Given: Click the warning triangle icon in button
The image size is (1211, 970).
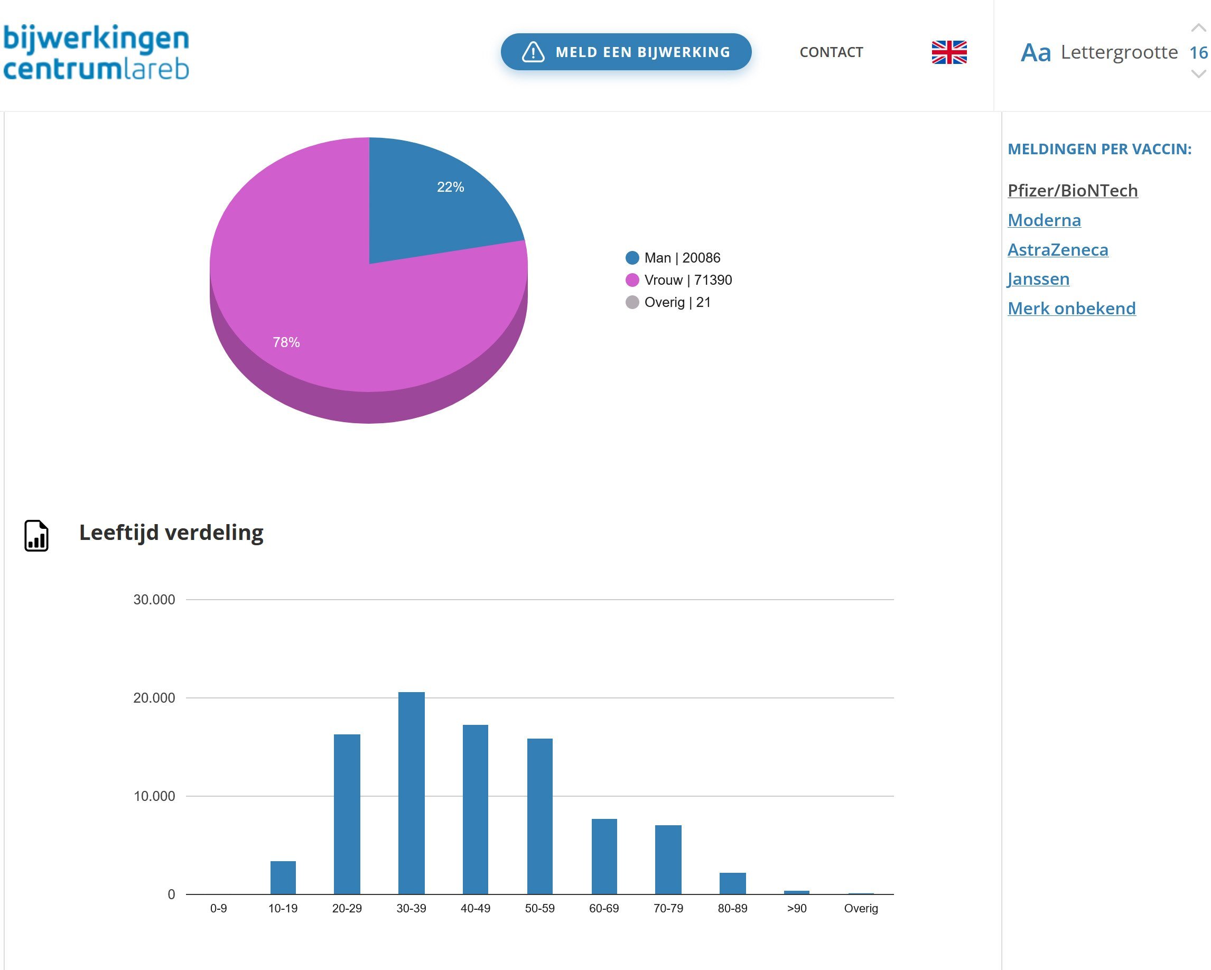Looking at the screenshot, I should click(x=533, y=52).
